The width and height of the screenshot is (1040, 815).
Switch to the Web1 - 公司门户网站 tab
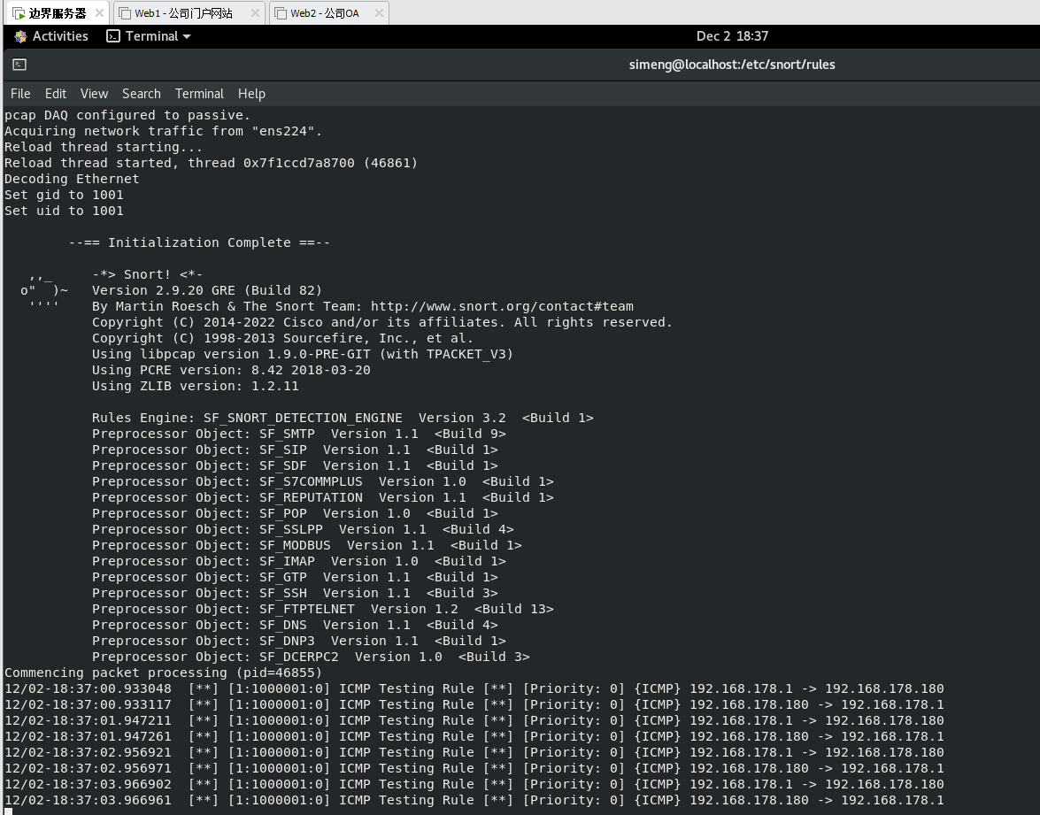183,13
